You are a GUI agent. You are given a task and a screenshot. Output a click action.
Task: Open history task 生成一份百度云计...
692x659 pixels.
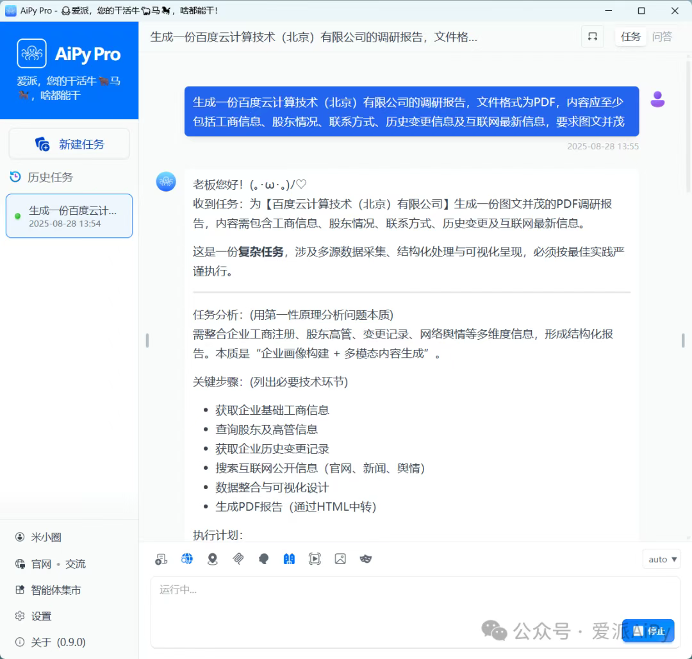69,216
